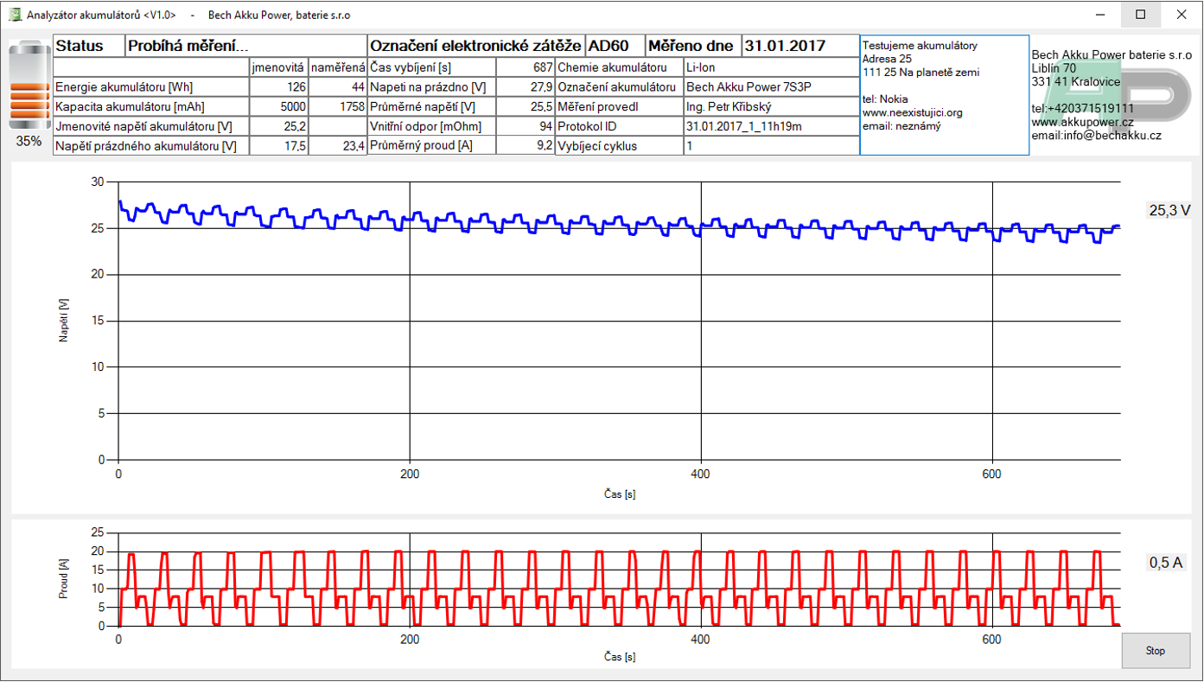Click the battery charge level icon
Viewport: 1204px width, 682px height.
point(29,84)
